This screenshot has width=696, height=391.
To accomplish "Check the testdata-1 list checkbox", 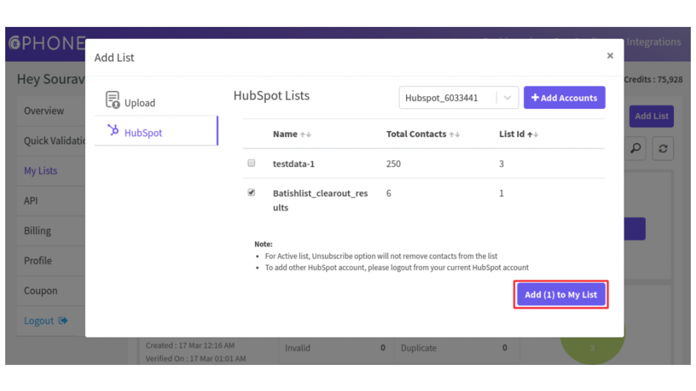I will pyautogui.click(x=251, y=163).
